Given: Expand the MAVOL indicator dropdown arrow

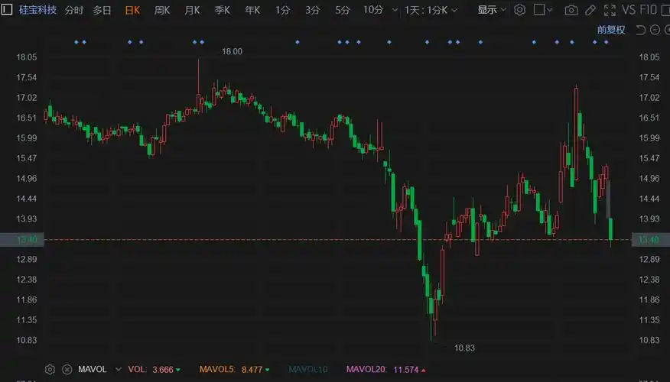Looking at the screenshot, I should (x=119, y=370).
